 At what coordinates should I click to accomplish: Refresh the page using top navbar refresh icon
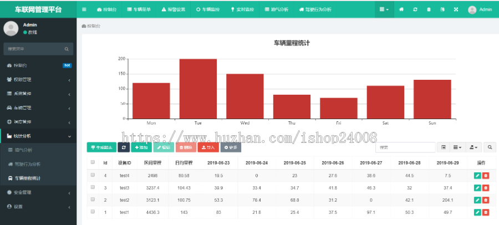[x=415, y=9]
